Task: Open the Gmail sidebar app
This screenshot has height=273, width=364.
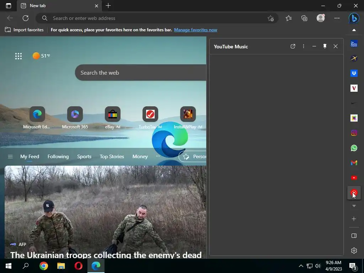Action: click(x=354, y=163)
